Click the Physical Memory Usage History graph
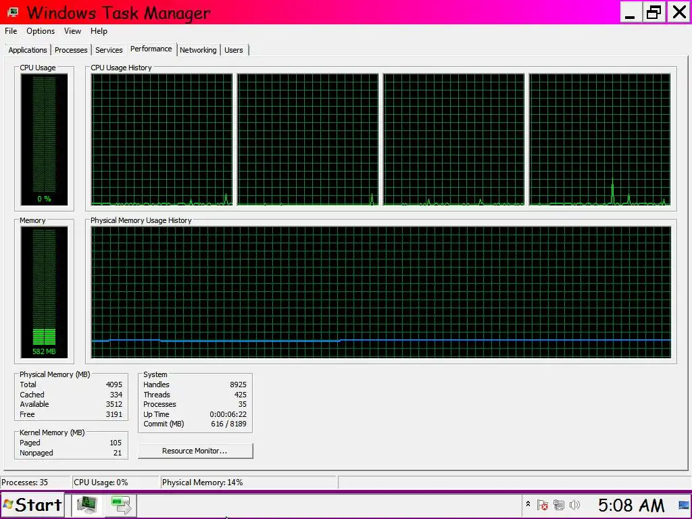This screenshot has height=519, width=692. click(x=381, y=292)
